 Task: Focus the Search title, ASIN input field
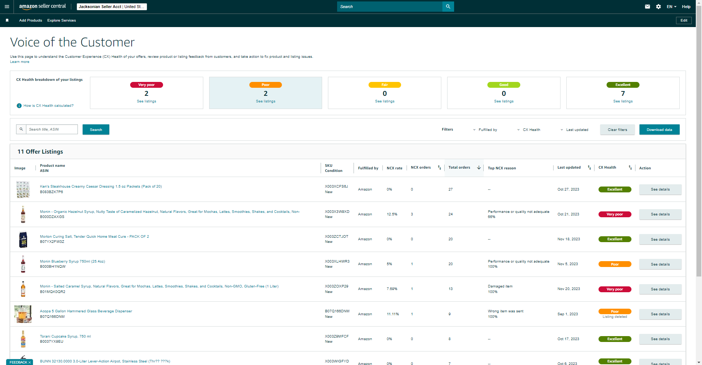tap(52, 129)
